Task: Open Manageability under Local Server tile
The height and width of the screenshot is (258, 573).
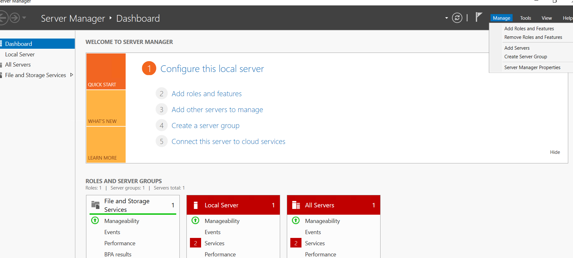Action: click(x=222, y=221)
